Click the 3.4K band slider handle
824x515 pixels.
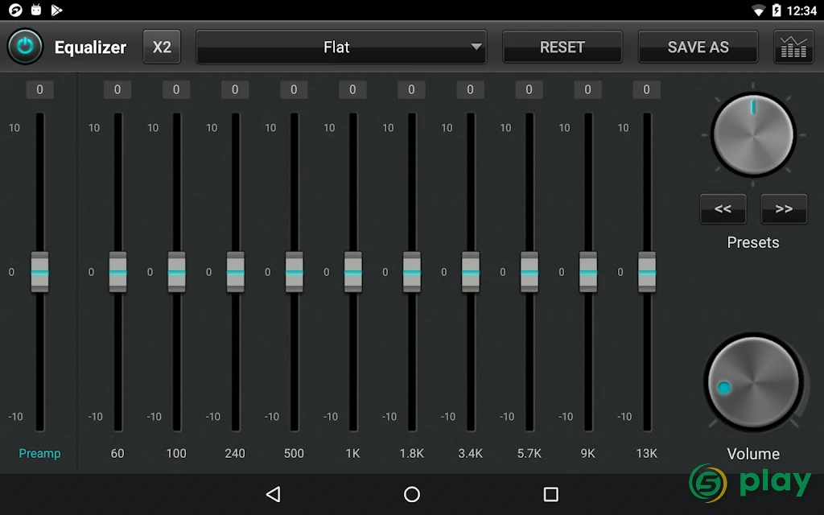click(471, 272)
